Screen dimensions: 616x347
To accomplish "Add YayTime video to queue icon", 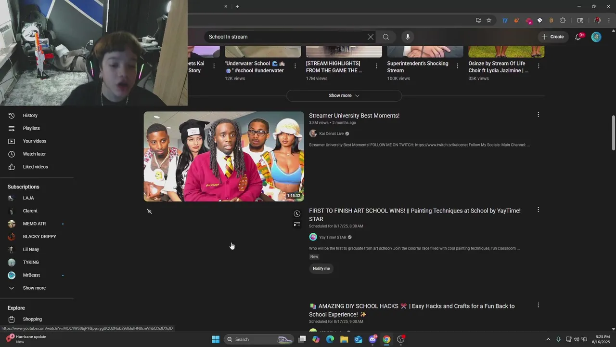I will point(297,224).
